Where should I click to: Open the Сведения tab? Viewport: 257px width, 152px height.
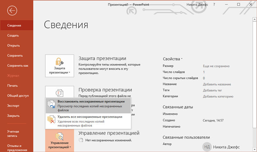point(16,25)
